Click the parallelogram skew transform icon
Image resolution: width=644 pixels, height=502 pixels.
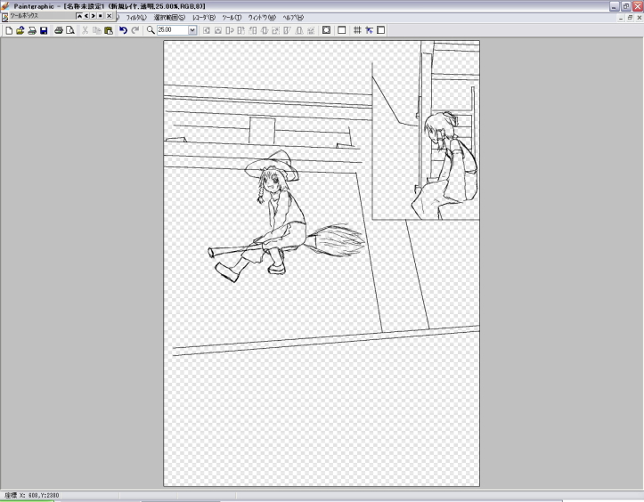(288, 30)
